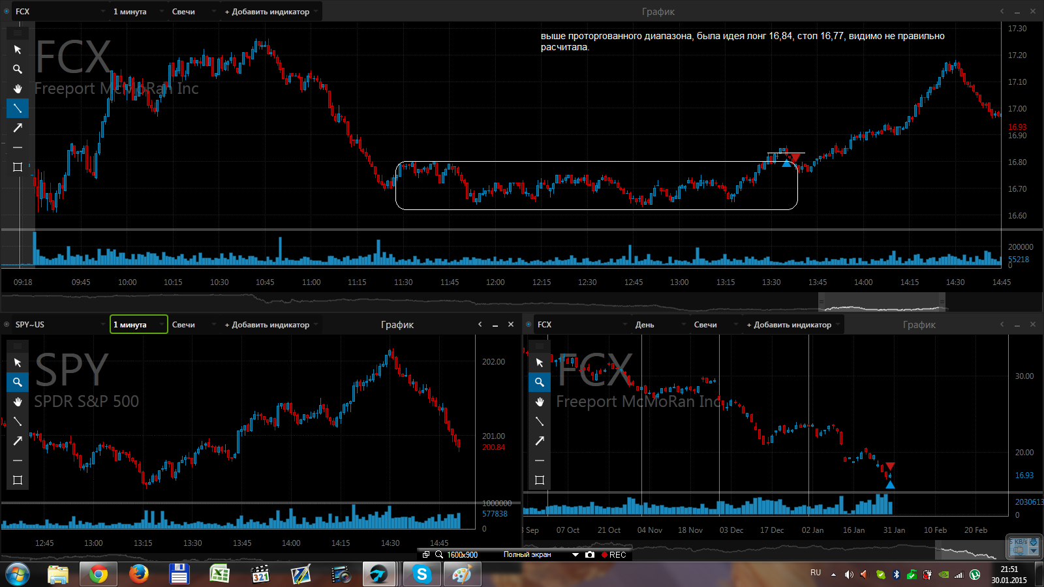Select the horizontal line tool in the daily FCX chart
This screenshot has width=1044, height=587.
coord(540,460)
